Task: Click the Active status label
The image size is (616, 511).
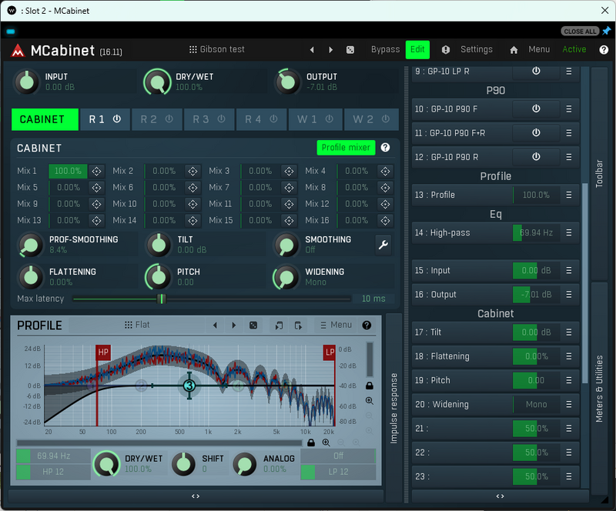Action: 574,49
